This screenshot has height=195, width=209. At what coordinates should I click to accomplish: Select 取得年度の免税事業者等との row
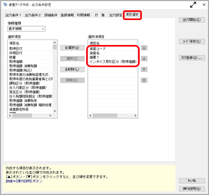[x=30, y=79]
